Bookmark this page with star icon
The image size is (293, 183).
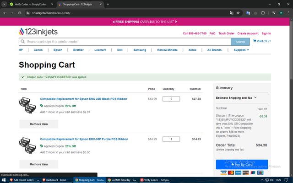tap(238, 13)
